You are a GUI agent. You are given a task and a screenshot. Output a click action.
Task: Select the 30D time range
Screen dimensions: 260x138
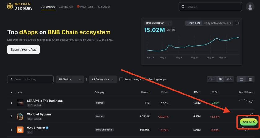coord(229,79)
